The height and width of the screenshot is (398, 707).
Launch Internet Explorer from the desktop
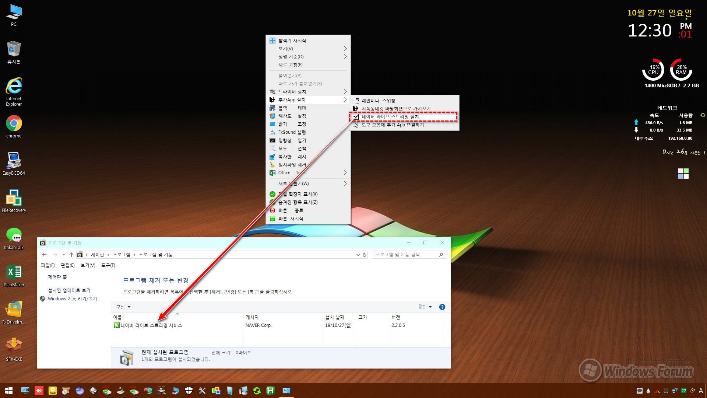point(14,92)
